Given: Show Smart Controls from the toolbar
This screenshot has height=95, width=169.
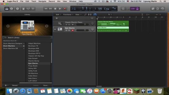Looking at the screenshot, I should point(24,9).
